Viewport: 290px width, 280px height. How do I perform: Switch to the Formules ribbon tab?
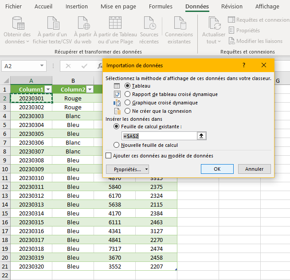tap(161, 7)
